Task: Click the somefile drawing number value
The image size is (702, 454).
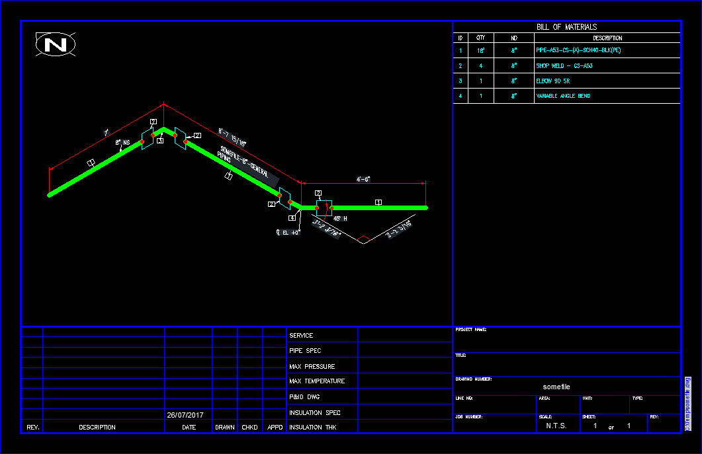Action: (556, 387)
